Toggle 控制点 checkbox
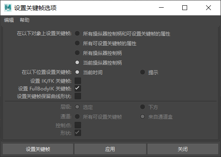Image resolution: width=221 pixels, height=157 pixels. (x=78, y=125)
